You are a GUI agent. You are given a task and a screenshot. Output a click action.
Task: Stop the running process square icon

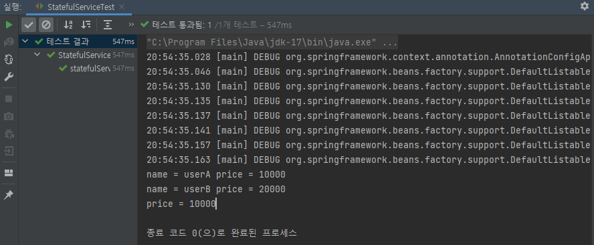(x=9, y=99)
